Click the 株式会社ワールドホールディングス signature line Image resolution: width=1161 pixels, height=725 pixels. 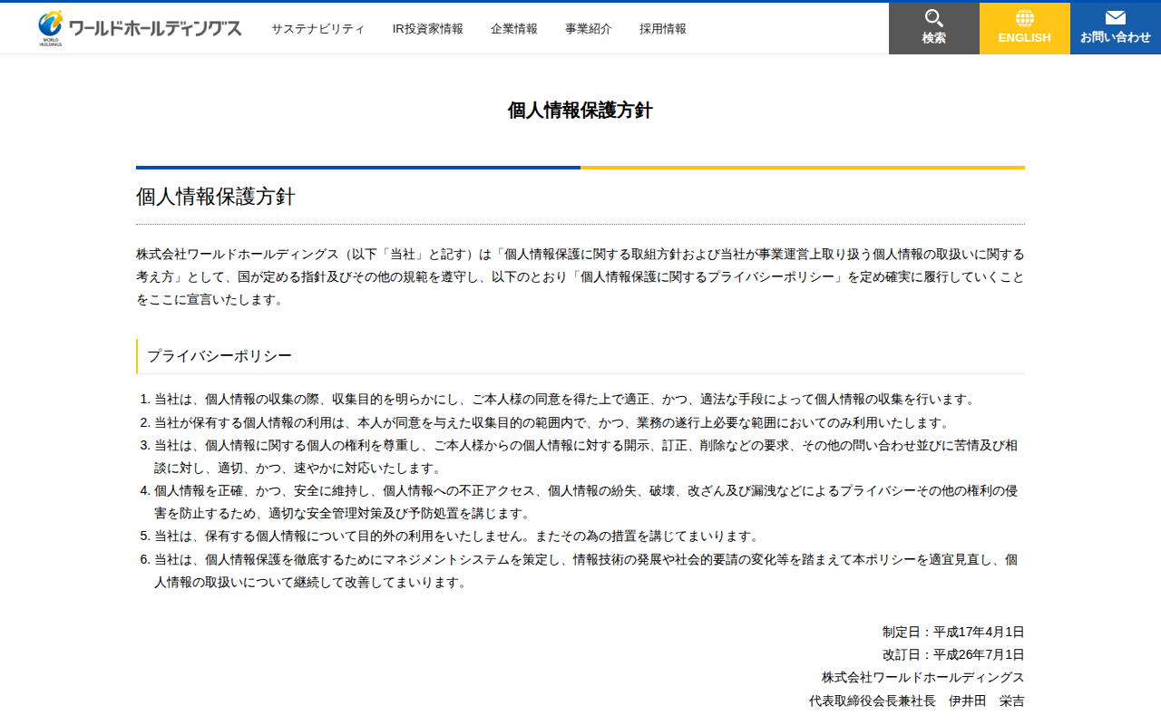pyautogui.click(x=923, y=677)
